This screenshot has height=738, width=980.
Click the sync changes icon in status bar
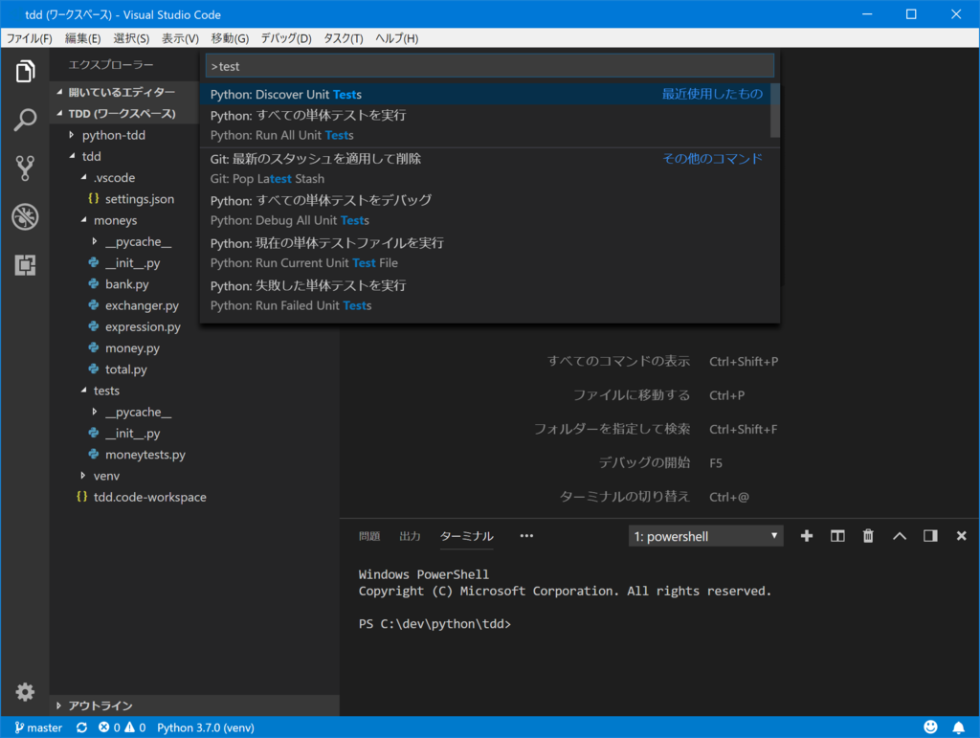[x=82, y=727]
